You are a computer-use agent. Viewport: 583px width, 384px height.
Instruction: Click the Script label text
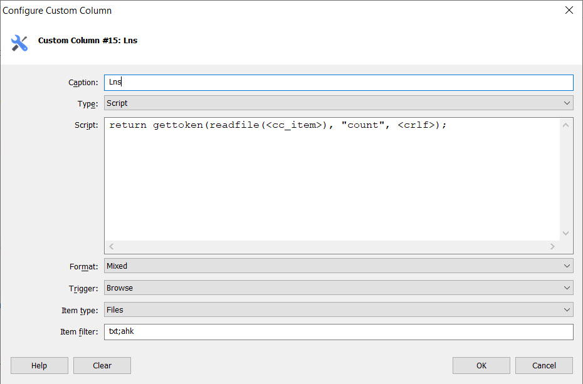click(x=86, y=125)
